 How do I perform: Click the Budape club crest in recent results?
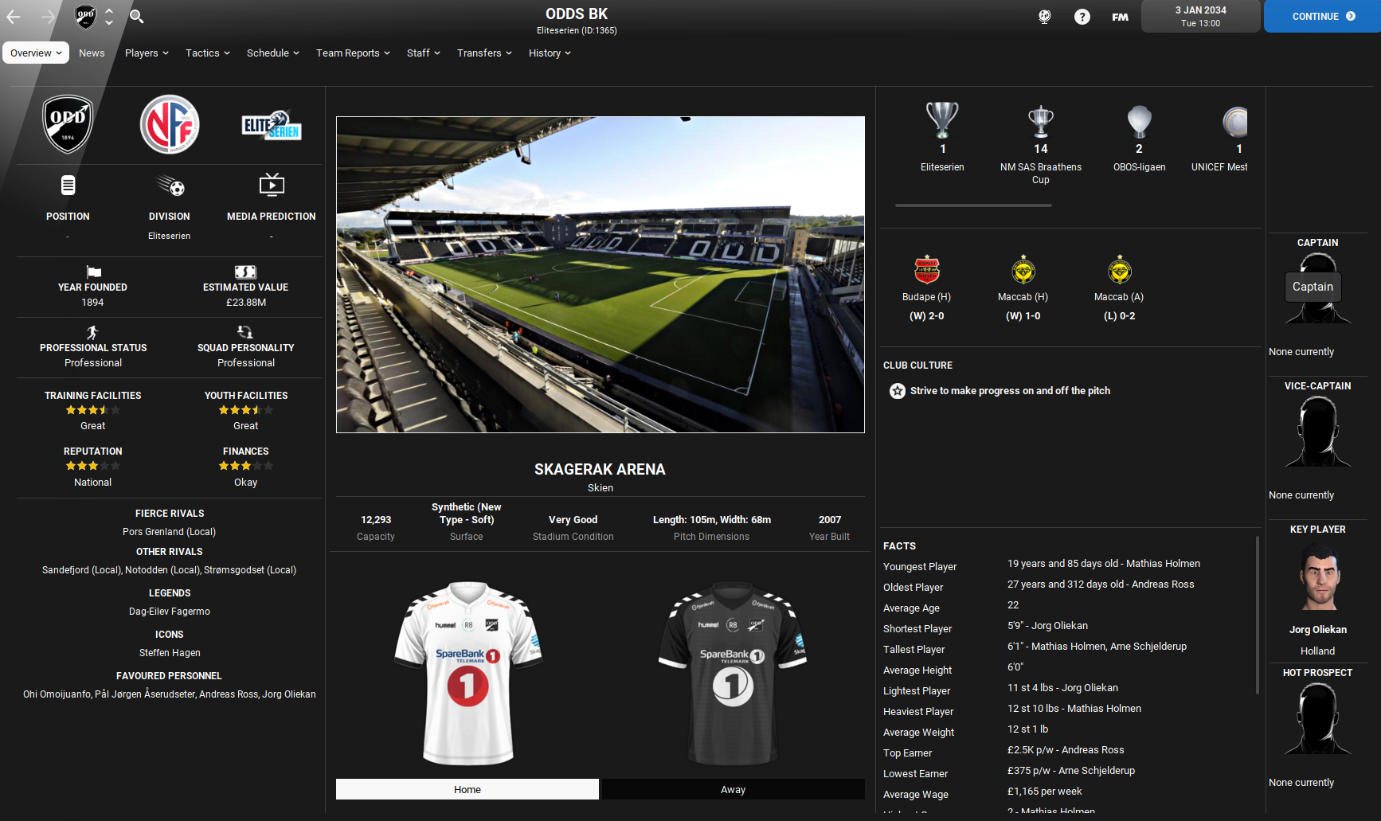tap(926, 270)
